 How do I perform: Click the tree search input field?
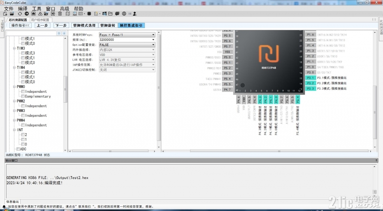tap(31, 33)
